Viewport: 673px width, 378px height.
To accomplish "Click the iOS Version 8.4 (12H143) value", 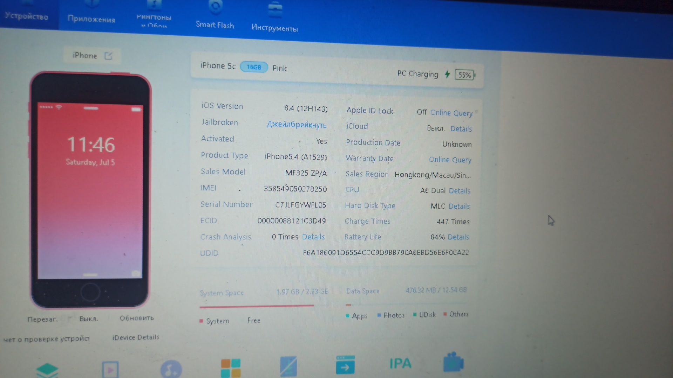I will 306,108.
